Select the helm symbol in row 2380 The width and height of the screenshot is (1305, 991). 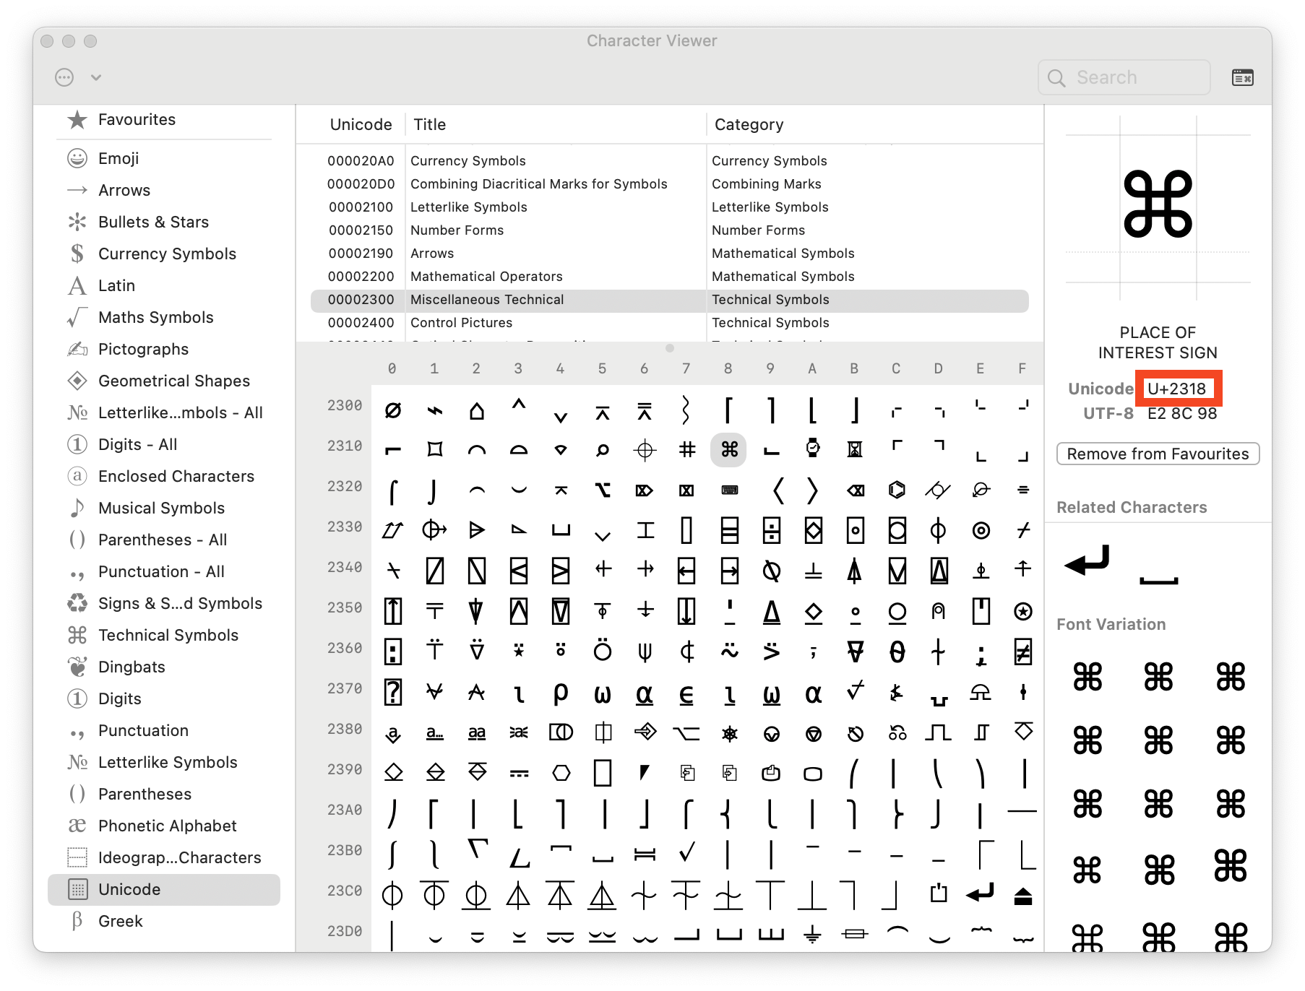(729, 734)
